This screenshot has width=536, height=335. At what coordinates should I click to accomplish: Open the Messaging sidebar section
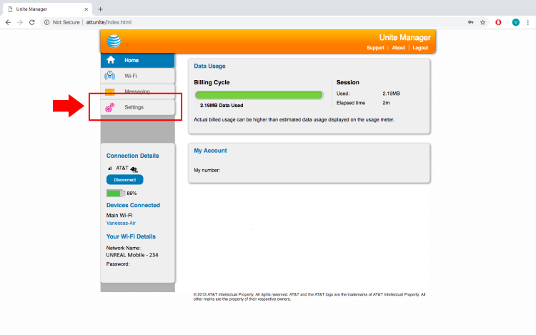point(137,91)
